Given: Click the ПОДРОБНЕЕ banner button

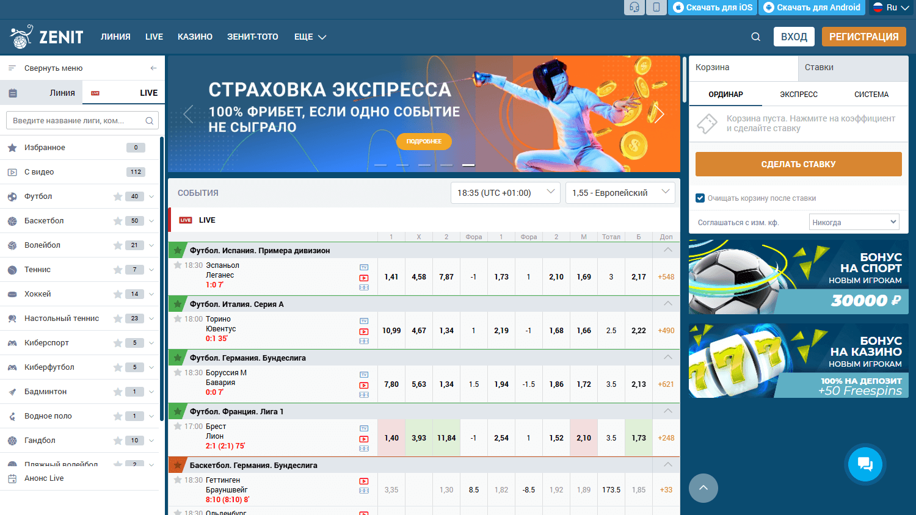Looking at the screenshot, I should (424, 141).
